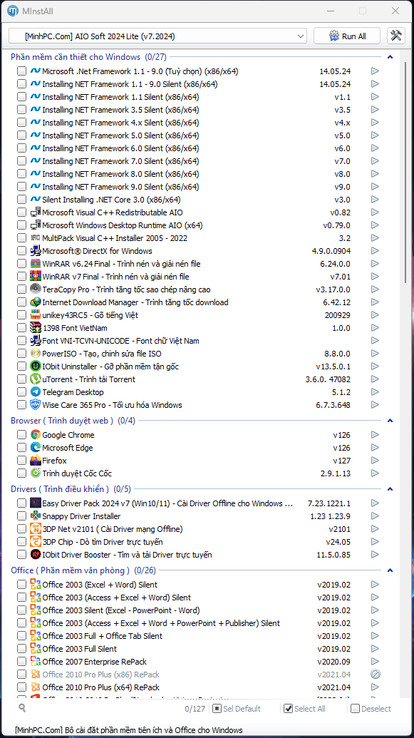The width and height of the screenshot is (414, 738).
Task: Run the WinRAR v7 Final install arrow
Action: 375,276
